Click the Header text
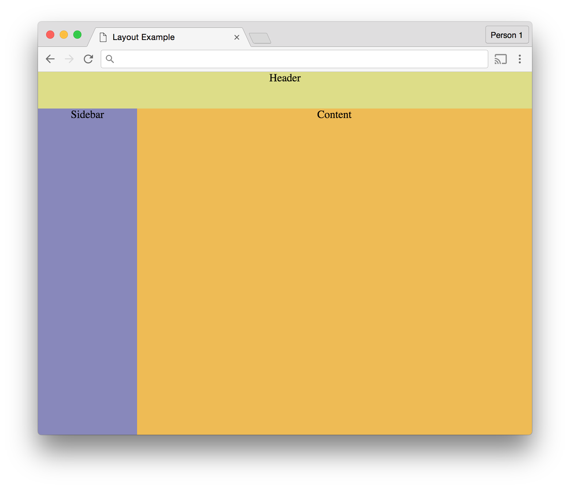This screenshot has height=489, width=570. point(285,78)
